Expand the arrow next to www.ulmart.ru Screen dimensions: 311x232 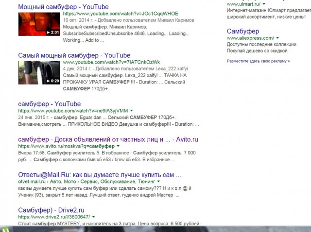tap(264, 4)
